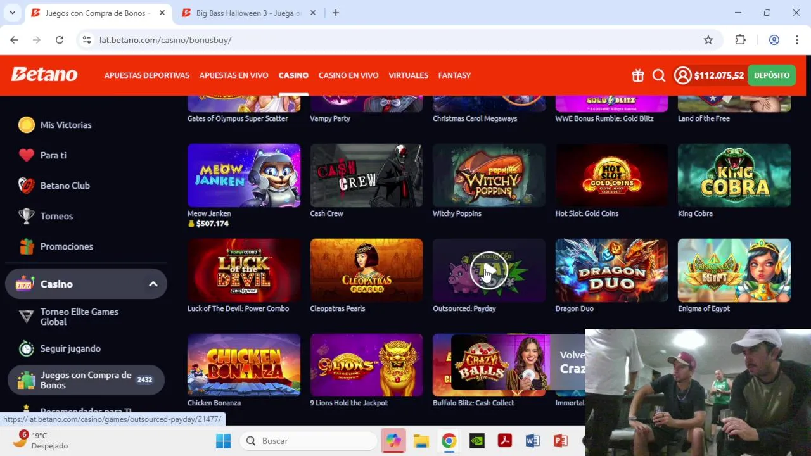This screenshot has height=456, width=811.
Task: Open Luck of The Devil thumbnail
Action: [x=244, y=270]
